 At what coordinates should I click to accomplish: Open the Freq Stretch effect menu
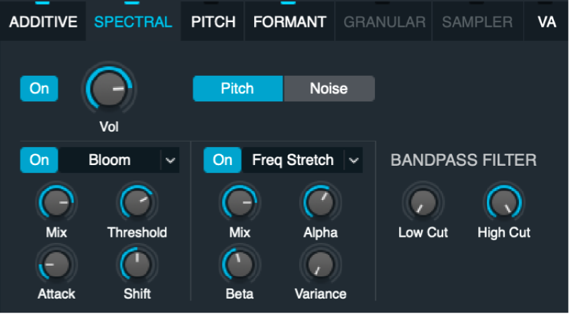pos(292,160)
